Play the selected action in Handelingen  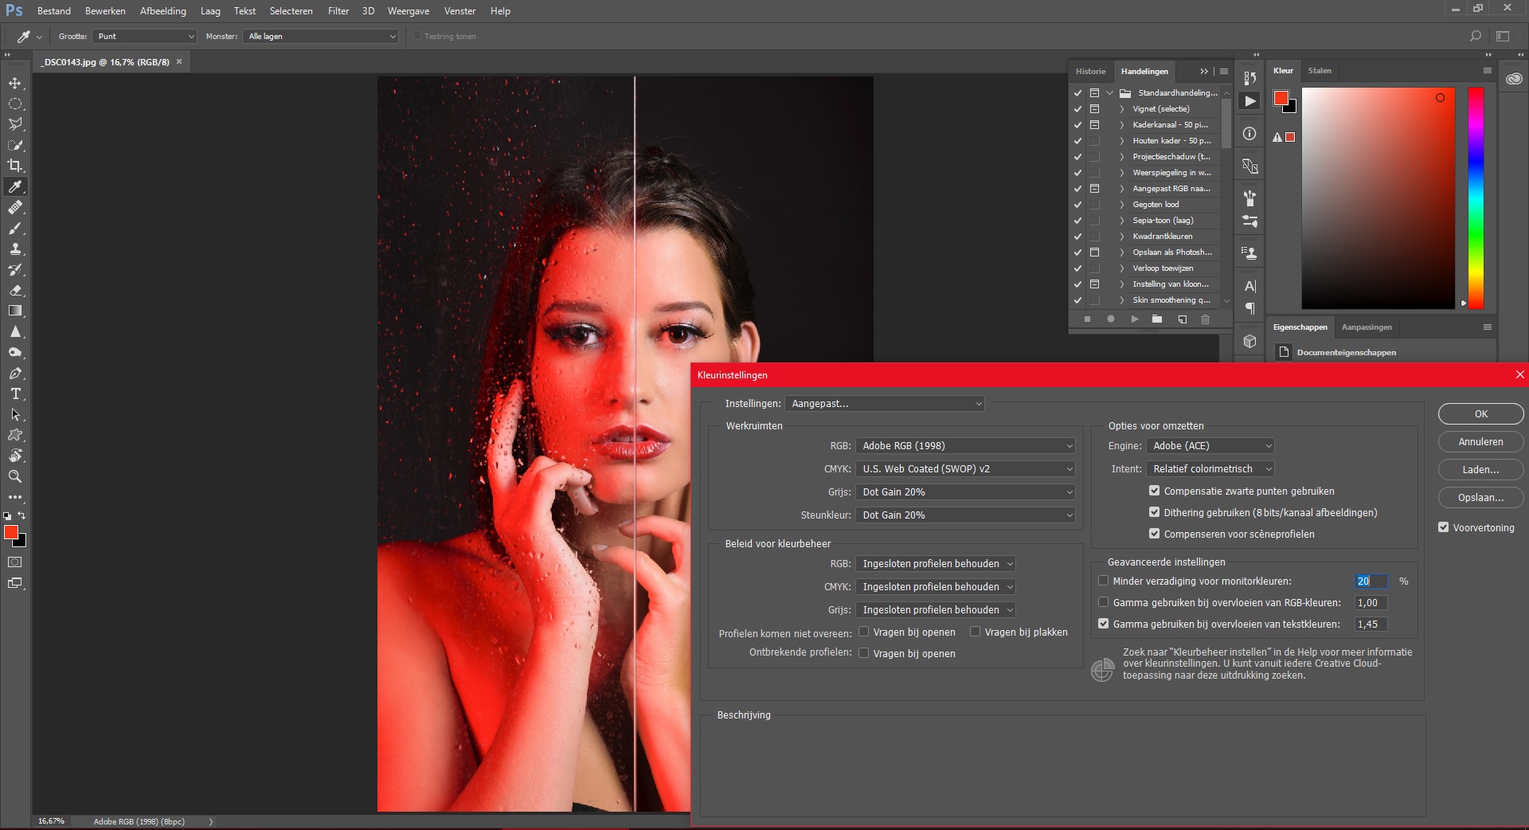pos(1135,319)
